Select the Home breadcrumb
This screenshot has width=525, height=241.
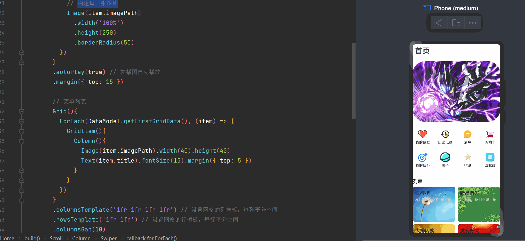[7, 238]
